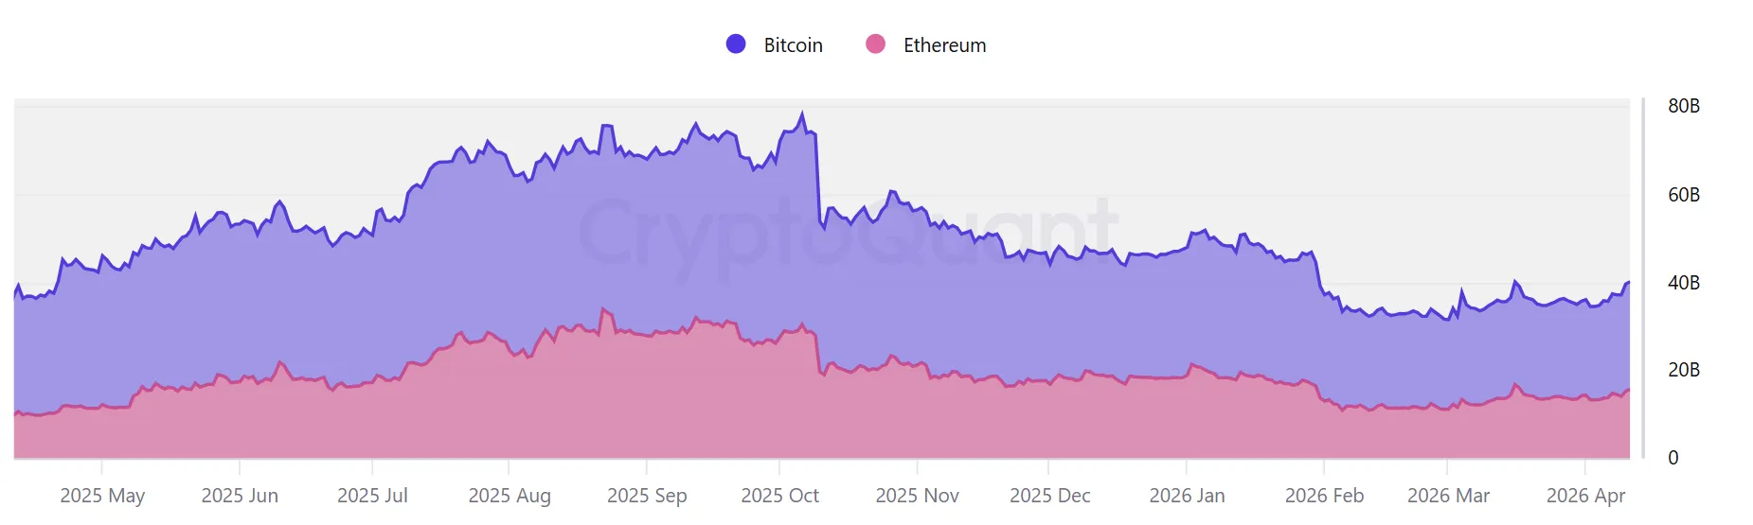Click the Bitcoin legend color dot
1753x525 pixels.
[736, 44]
